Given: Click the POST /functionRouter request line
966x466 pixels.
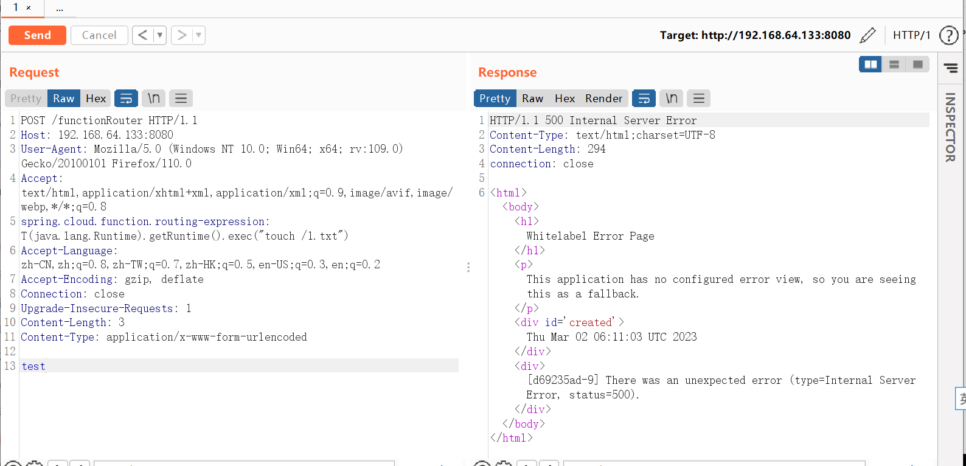Looking at the screenshot, I should click(109, 120).
